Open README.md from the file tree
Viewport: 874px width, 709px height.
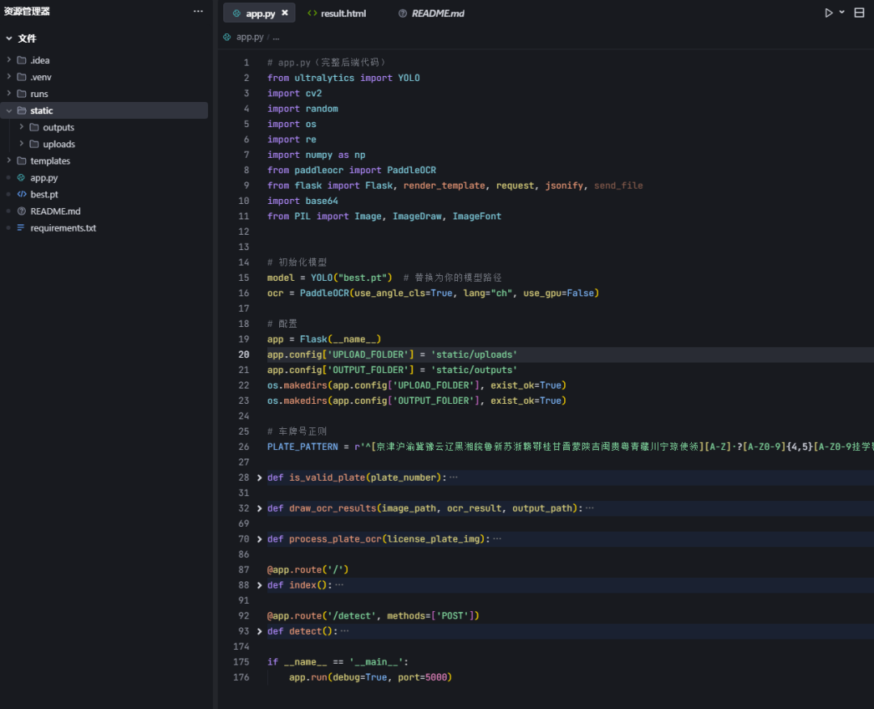[55, 211]
